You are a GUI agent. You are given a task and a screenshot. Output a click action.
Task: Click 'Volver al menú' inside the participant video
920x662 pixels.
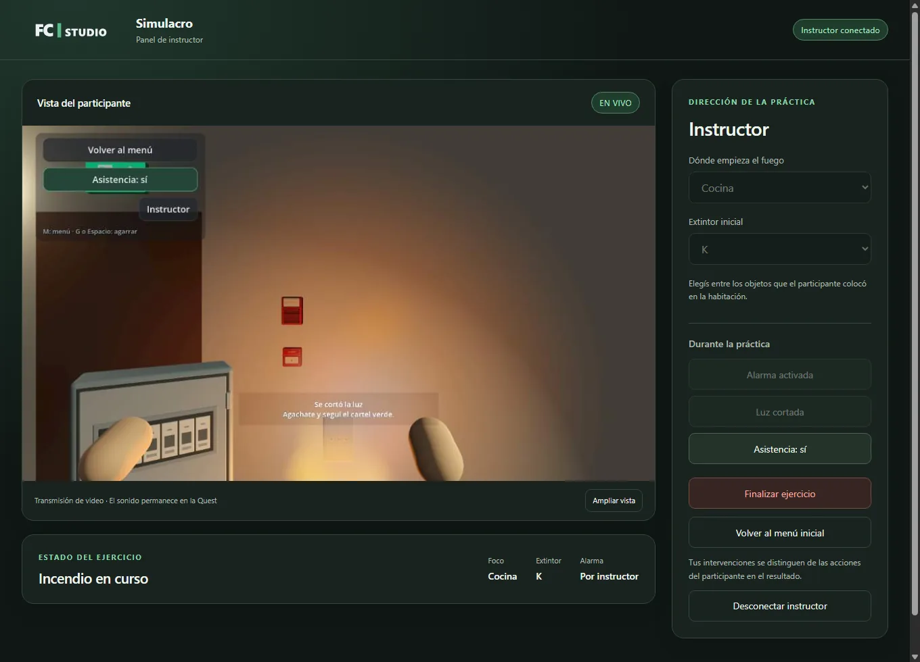click(x=120, y=150)
